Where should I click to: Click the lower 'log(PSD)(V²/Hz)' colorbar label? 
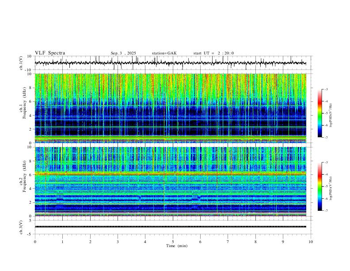pyautogui.click(x=331, y=189)
